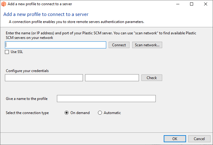Click the password credentials field
213x145 pixels.
(112, 78)
